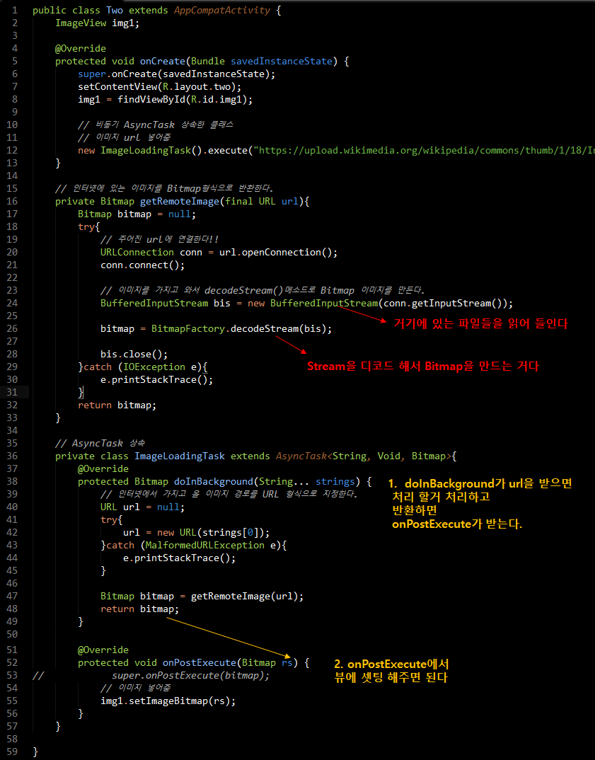Click the ImageView type on line 2
Viewport: 595px width, 760px height.
coord(81,23)
